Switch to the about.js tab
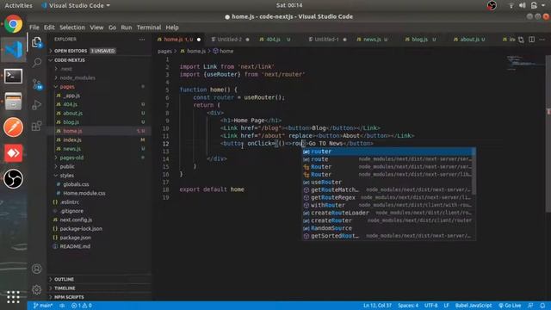 pyautogui.click(x=469, y=40)
